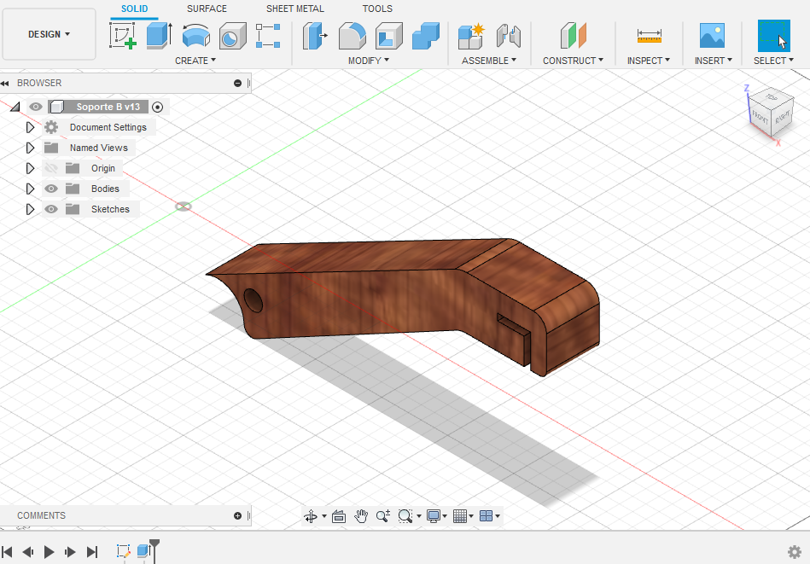The height and width of the screenshot is (564, 810).
Task: Open the SELECT dropdown menu
Action: pos(773,61)
